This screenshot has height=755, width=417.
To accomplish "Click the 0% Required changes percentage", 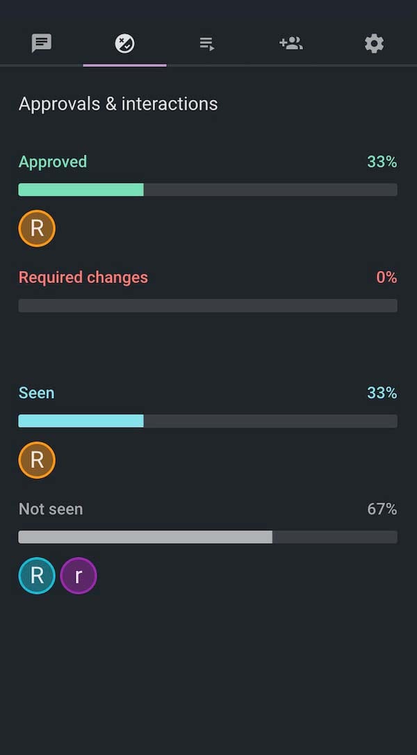I will (x=386, y=277).
